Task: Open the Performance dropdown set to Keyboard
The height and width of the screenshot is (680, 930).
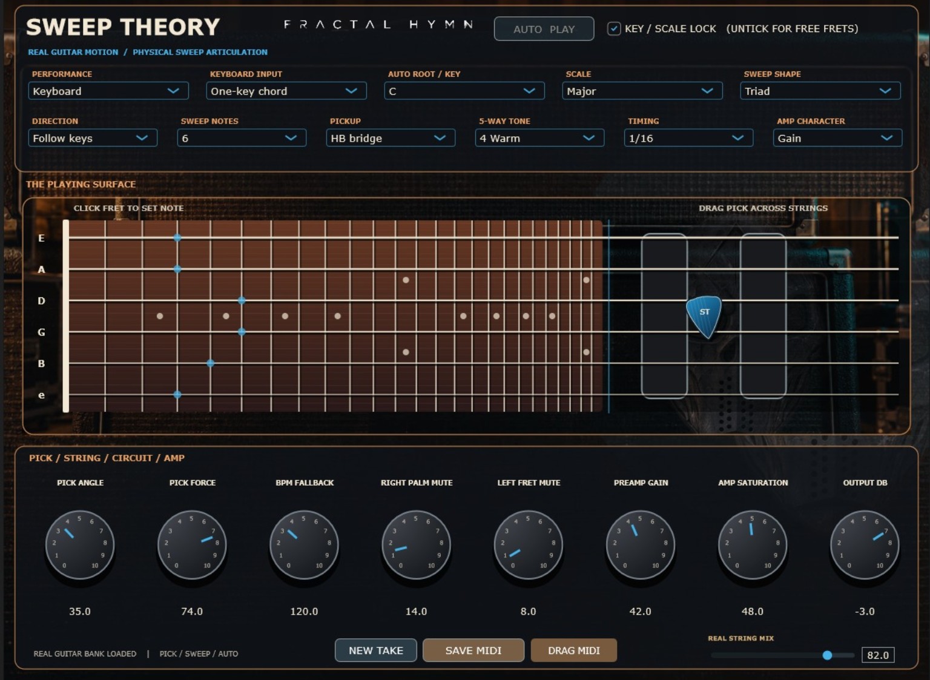Action: click(x=108, y=91)
